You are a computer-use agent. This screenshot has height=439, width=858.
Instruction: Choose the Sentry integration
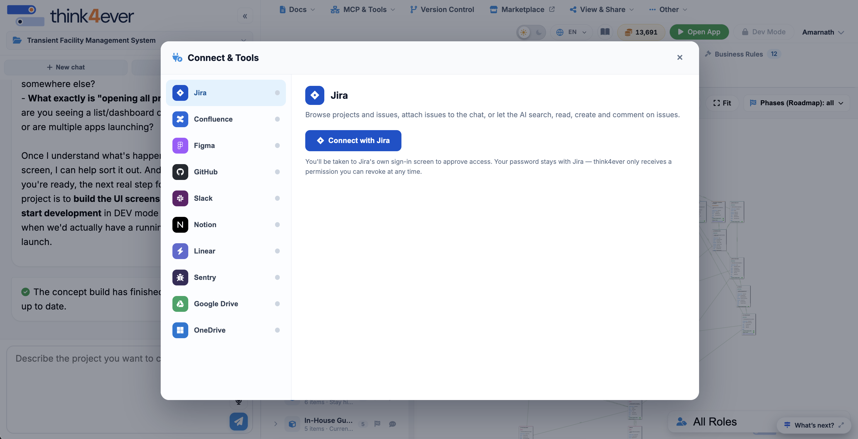[x=225, y=277]
